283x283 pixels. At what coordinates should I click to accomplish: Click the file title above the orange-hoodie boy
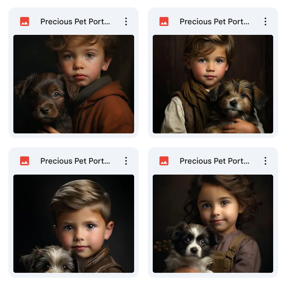click(x=75, y=21)
